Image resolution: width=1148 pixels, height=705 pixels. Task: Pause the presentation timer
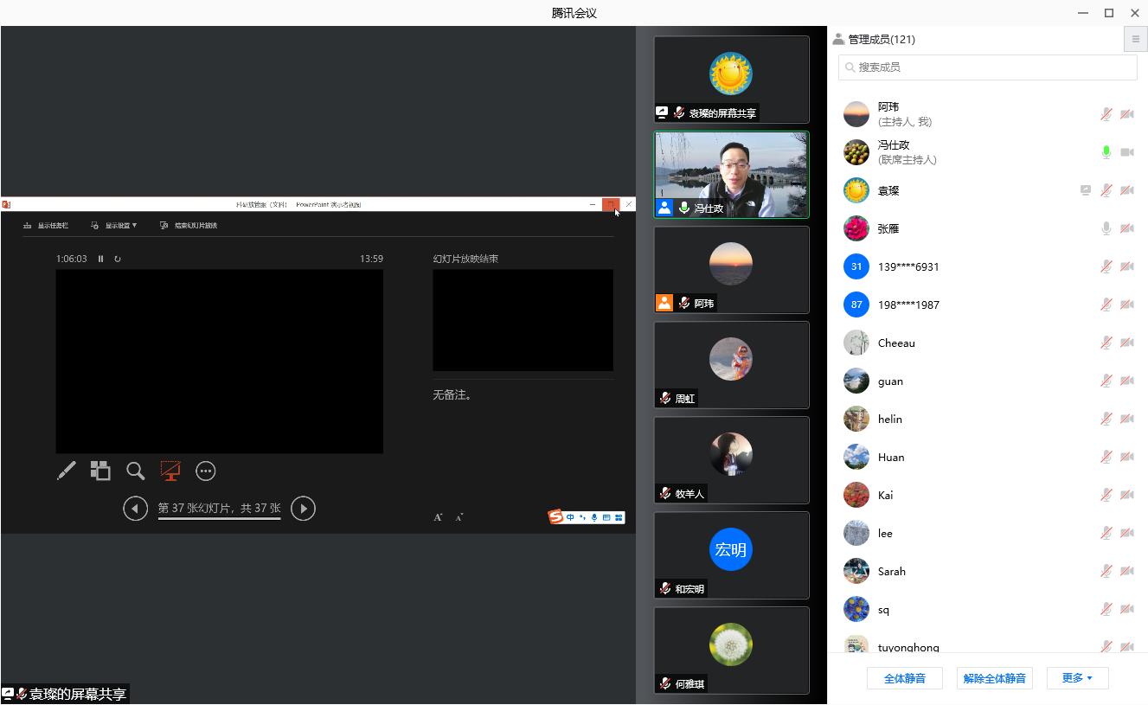tap(101, 259)
